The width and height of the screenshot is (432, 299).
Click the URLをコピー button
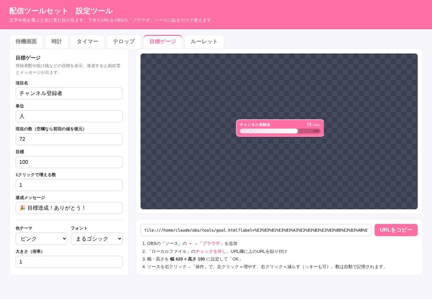(396, 230)
